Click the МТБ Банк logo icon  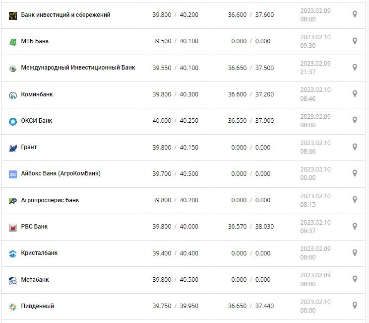[13, 42]
